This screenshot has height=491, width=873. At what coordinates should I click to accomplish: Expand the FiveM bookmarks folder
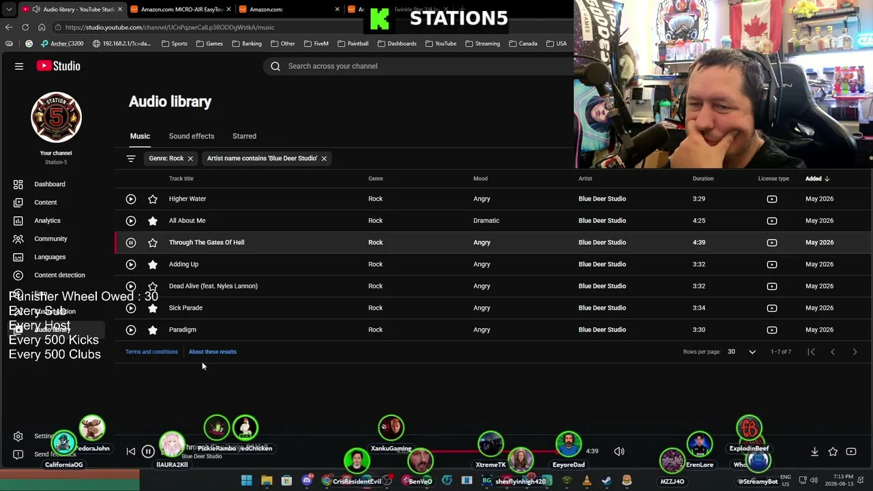[316, 44]
